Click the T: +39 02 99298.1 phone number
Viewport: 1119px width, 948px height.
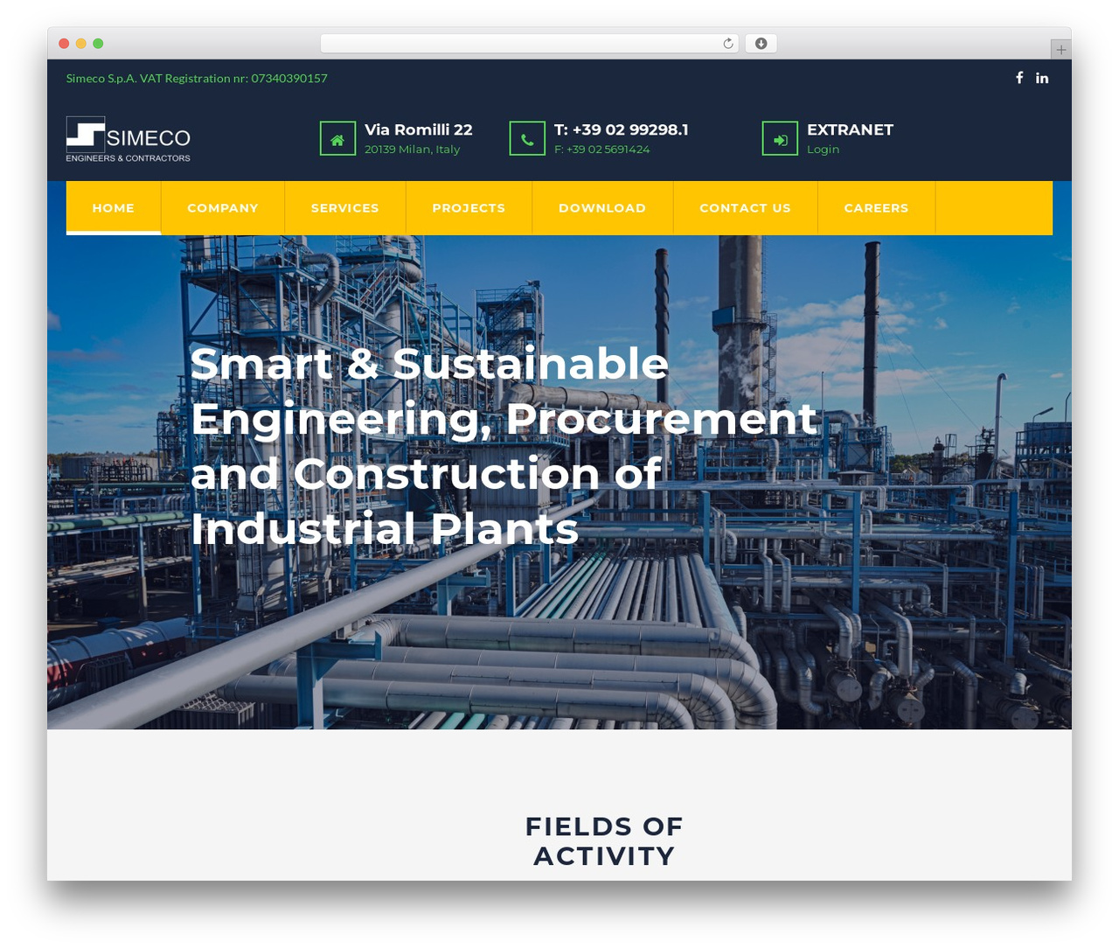point(622,129)
